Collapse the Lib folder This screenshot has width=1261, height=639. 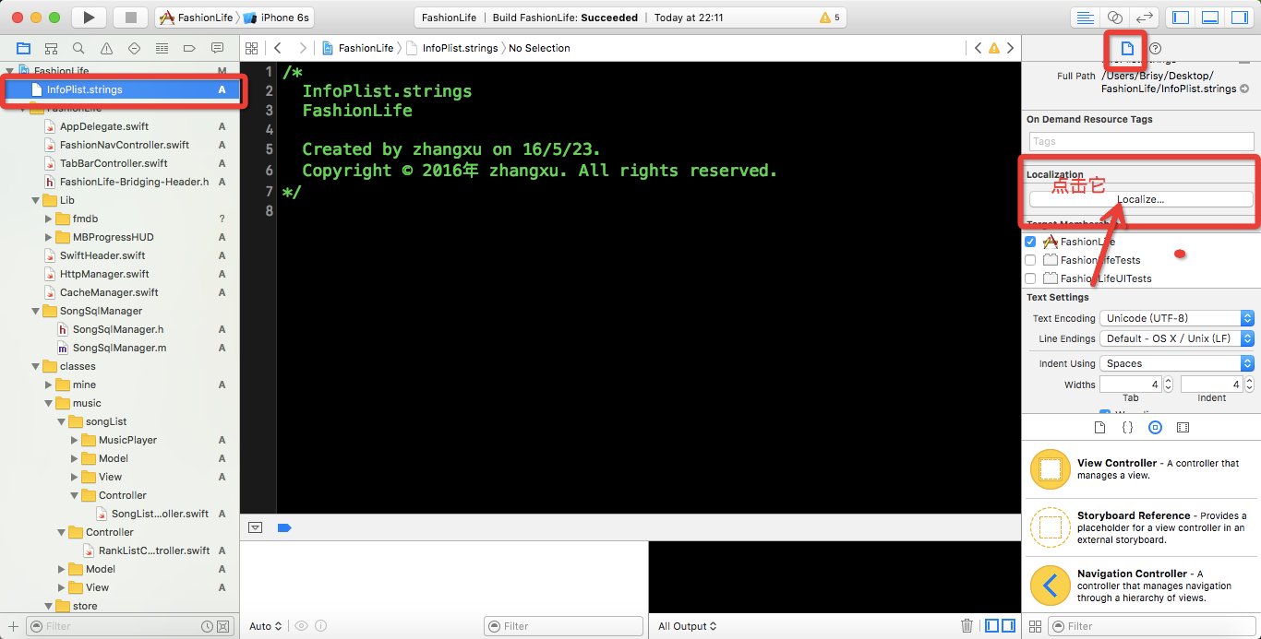tap(36, 200)
